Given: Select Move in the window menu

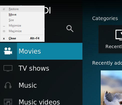Looking at the screenshot, I should (x=22, y=15).
